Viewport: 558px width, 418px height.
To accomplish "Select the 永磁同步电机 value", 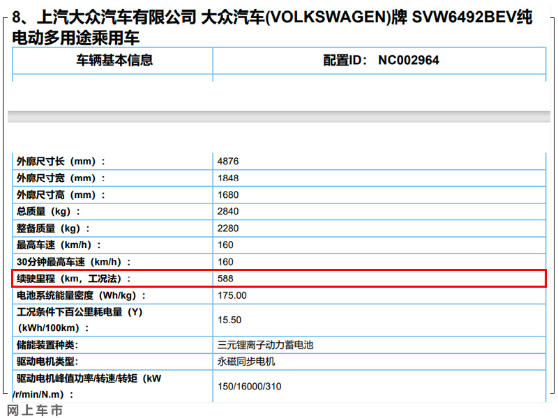I will coord(246,362).
